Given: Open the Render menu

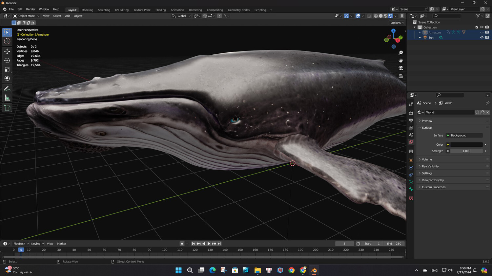Looking at the screenshot, I should (x=31, y=9).
